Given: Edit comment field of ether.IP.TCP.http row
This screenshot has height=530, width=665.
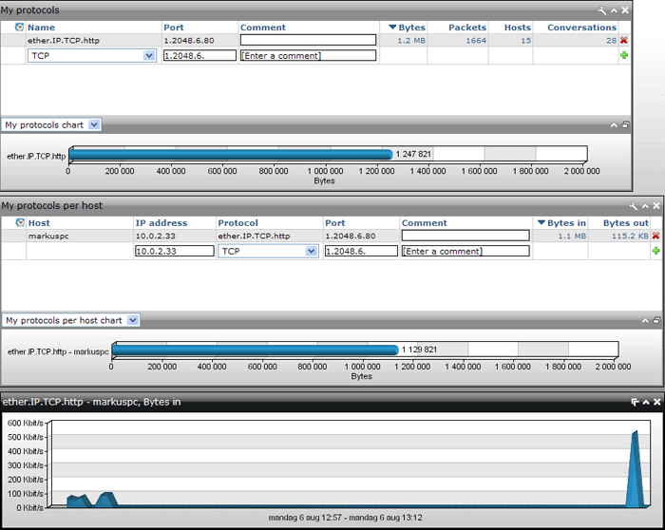Looking at the screenshot, I should pos(309,40).
